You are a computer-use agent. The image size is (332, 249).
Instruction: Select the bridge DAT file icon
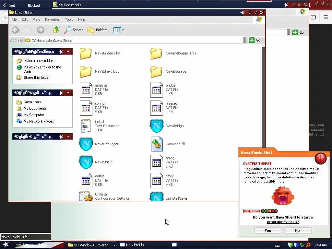[x=157, y=90]
